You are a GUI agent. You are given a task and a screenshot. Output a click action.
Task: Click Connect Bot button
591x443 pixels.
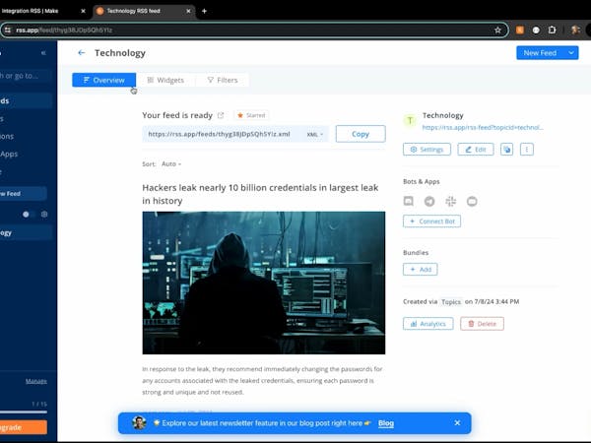tap(431, 221)
